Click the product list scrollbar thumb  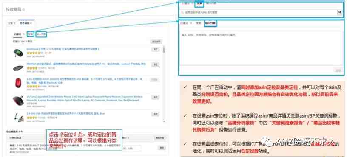coord(164,50)
